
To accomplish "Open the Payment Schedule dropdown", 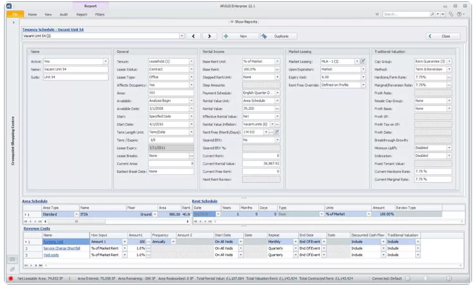I will [x=277, y=93].
